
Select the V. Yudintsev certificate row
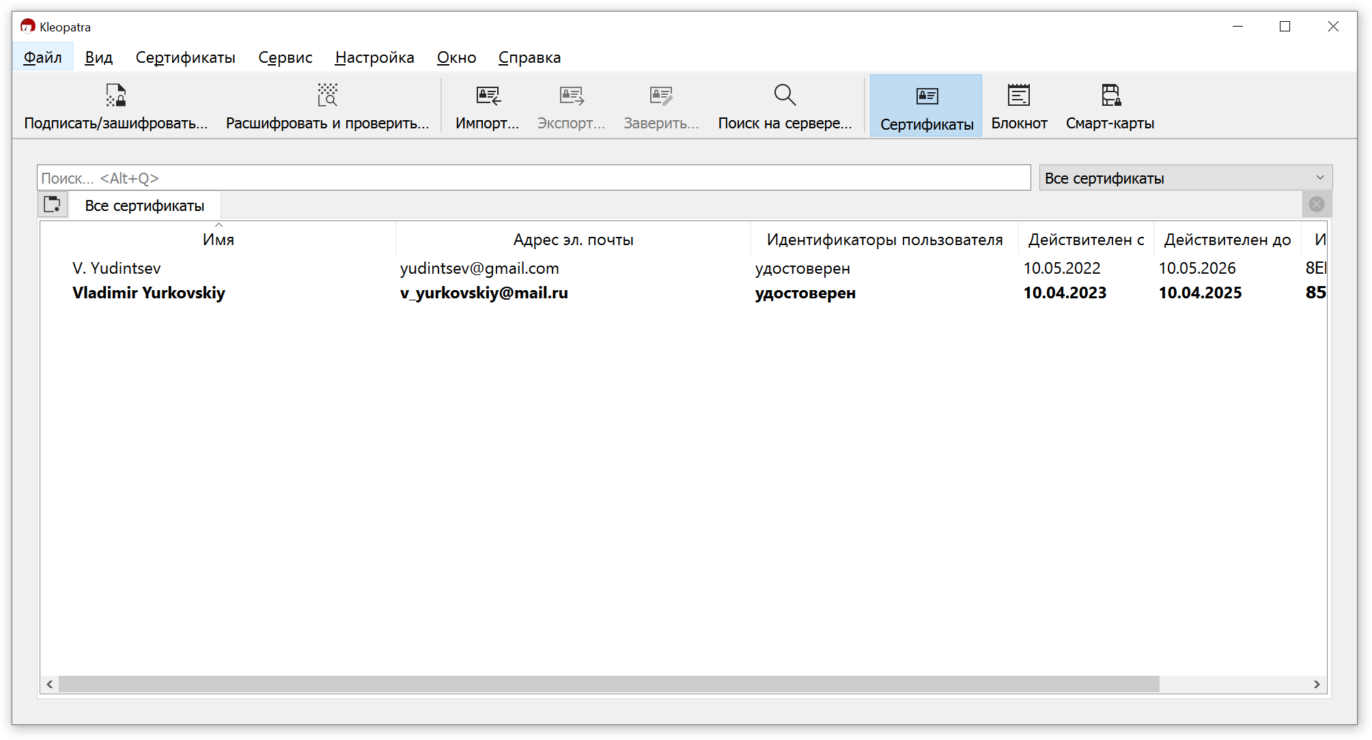(683, 268)
